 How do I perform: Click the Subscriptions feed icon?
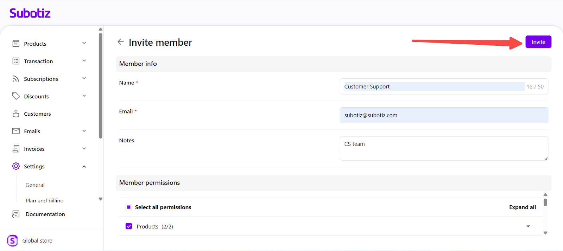pos(16,79)
